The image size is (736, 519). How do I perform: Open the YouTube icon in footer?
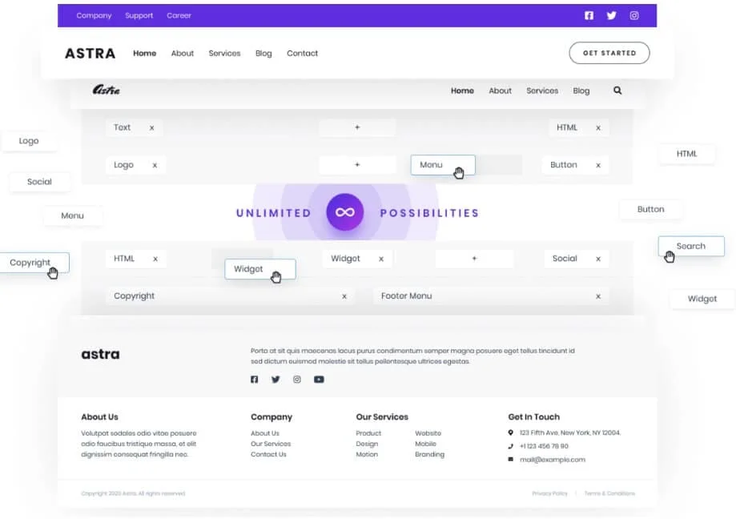[319, 380]
